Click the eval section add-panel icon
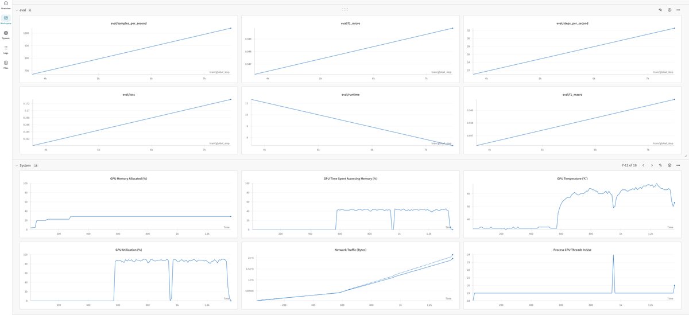 (660, 10)
